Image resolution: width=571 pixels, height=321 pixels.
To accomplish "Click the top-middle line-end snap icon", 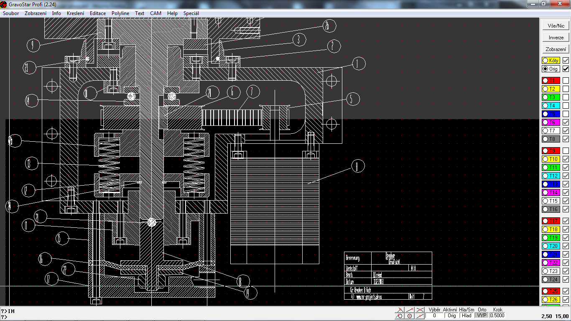I will click(x=410, y=310).
